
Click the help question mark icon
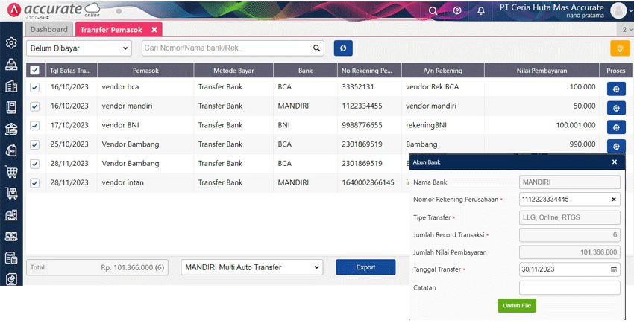click(x=457, y=10)
